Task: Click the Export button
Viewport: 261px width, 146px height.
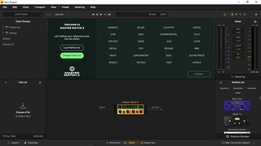Action: tap(13, 143)
